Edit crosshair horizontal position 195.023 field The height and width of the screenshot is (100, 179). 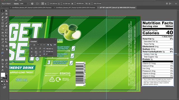(50, 49)
